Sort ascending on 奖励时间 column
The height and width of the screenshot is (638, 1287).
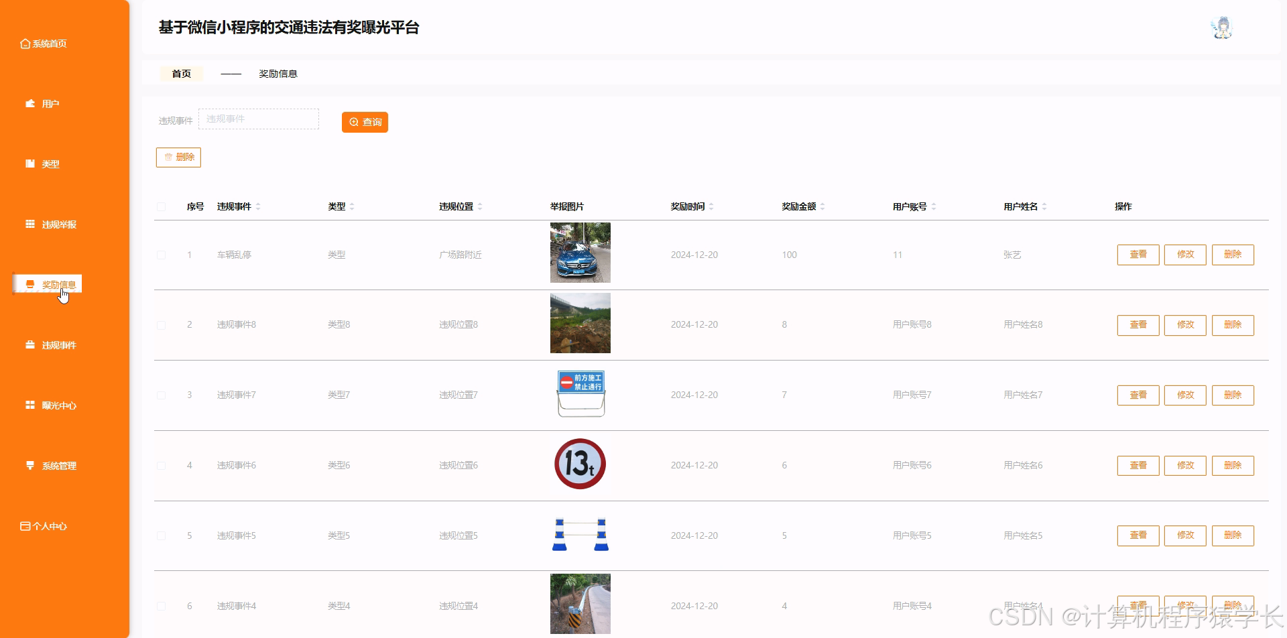point(712,203)
